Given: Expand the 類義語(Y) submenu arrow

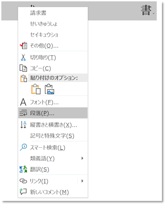Looking at the screenshot, I should pos(82,158).
